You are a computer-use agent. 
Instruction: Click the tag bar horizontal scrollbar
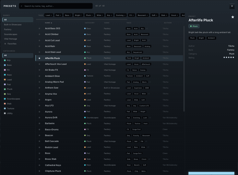pos(82,19)
